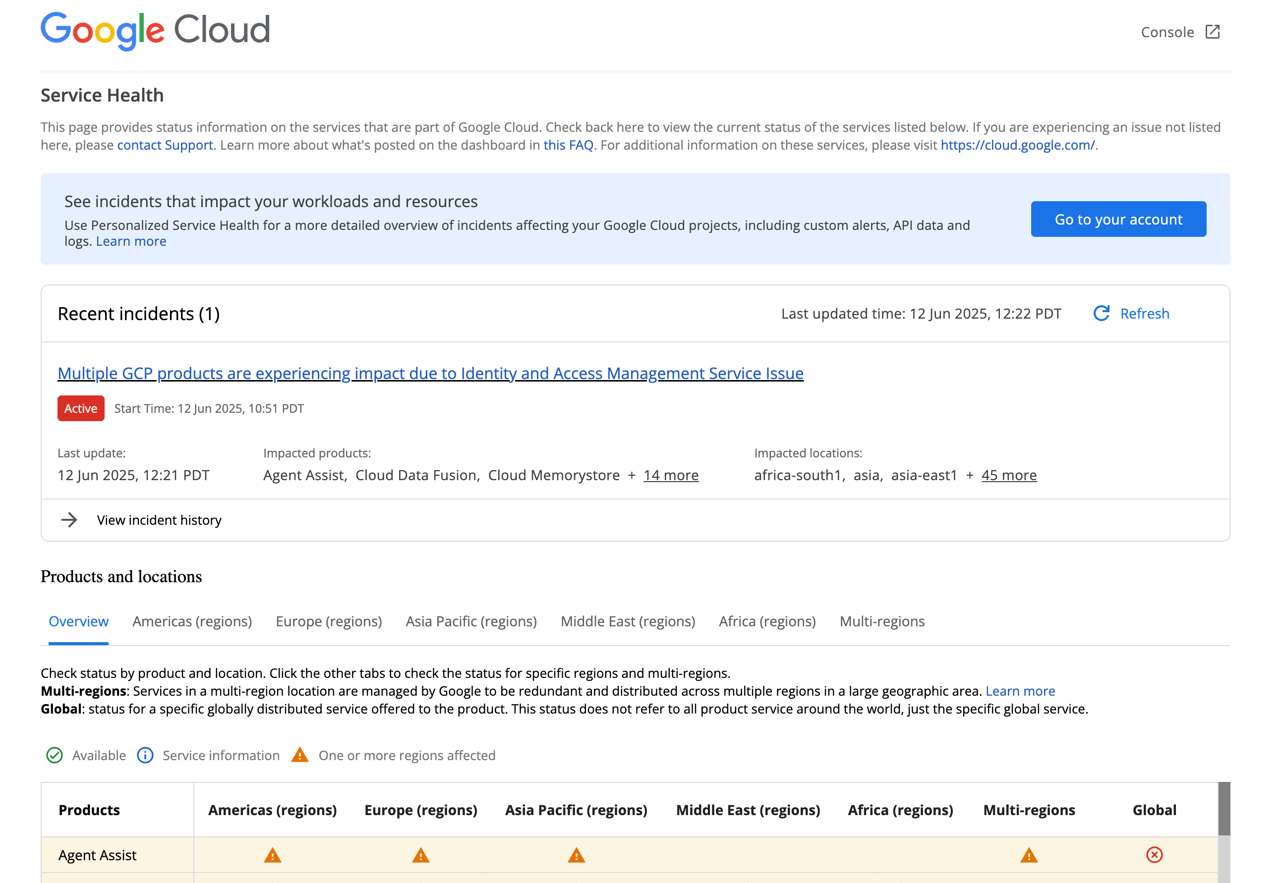Click Africa (regions) table column header
The height and width of the screenshot is (883, 1283).
900,810
